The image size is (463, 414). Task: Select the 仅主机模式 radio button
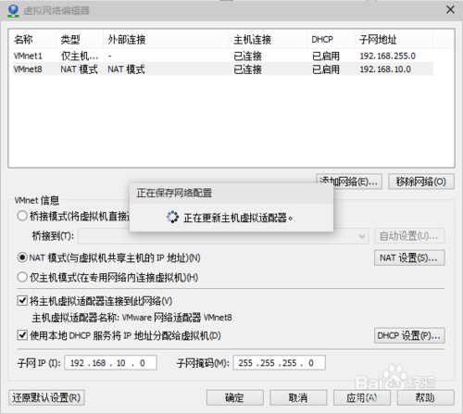click(x=22, y=277)
